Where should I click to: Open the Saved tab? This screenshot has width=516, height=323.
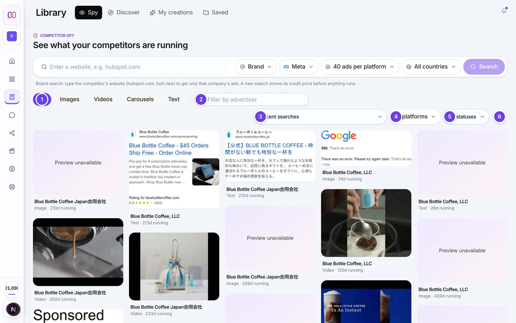[x=216, y=12]
